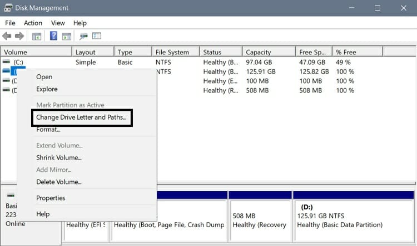Click the Properties settings toolbar icon
This screenshot has width=417, height=246.
pos(97,37)
